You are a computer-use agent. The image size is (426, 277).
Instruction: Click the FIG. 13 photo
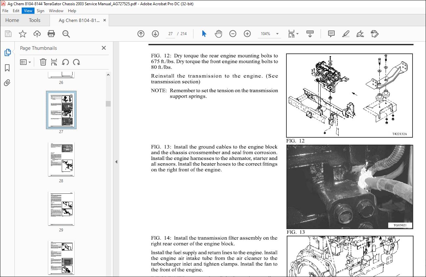pos(349,187)
